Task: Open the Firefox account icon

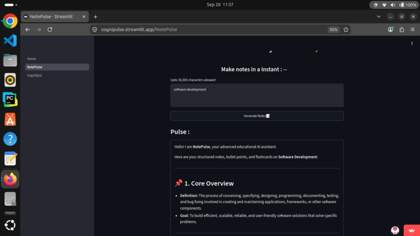Action: pos(390,30)
